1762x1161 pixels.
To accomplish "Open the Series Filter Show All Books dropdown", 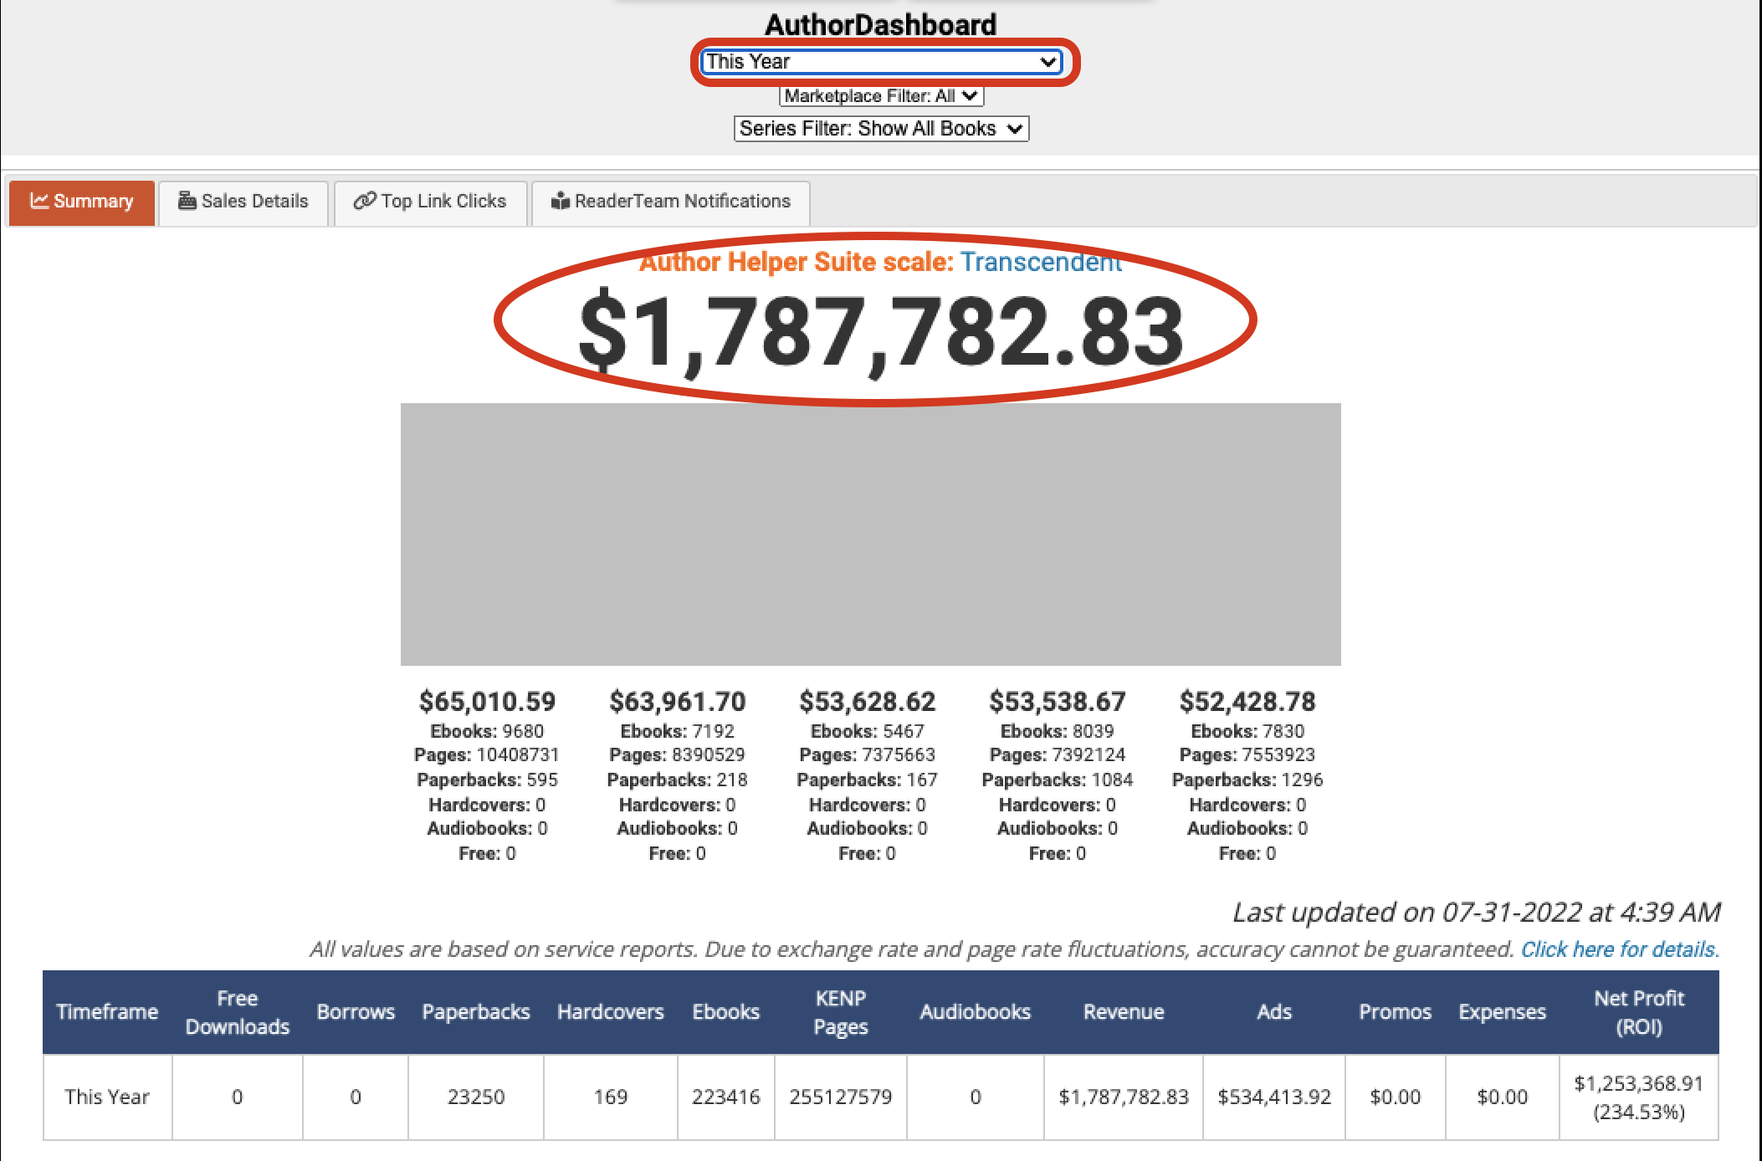I will [882, 129].
